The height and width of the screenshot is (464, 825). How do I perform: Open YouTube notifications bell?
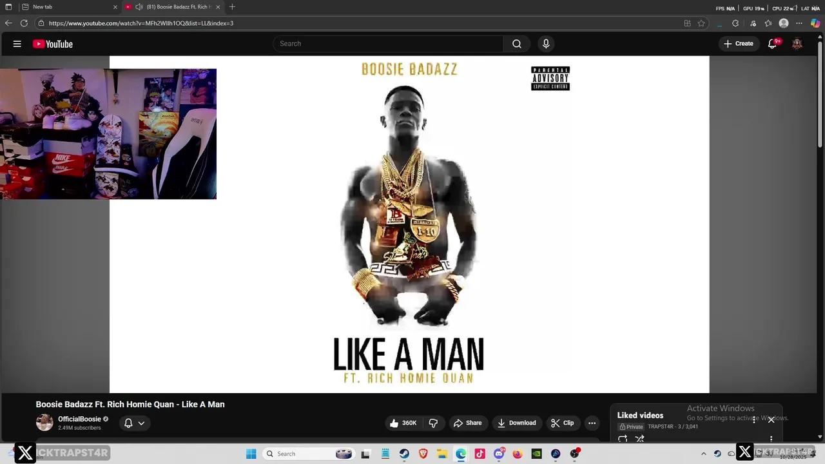773,44
